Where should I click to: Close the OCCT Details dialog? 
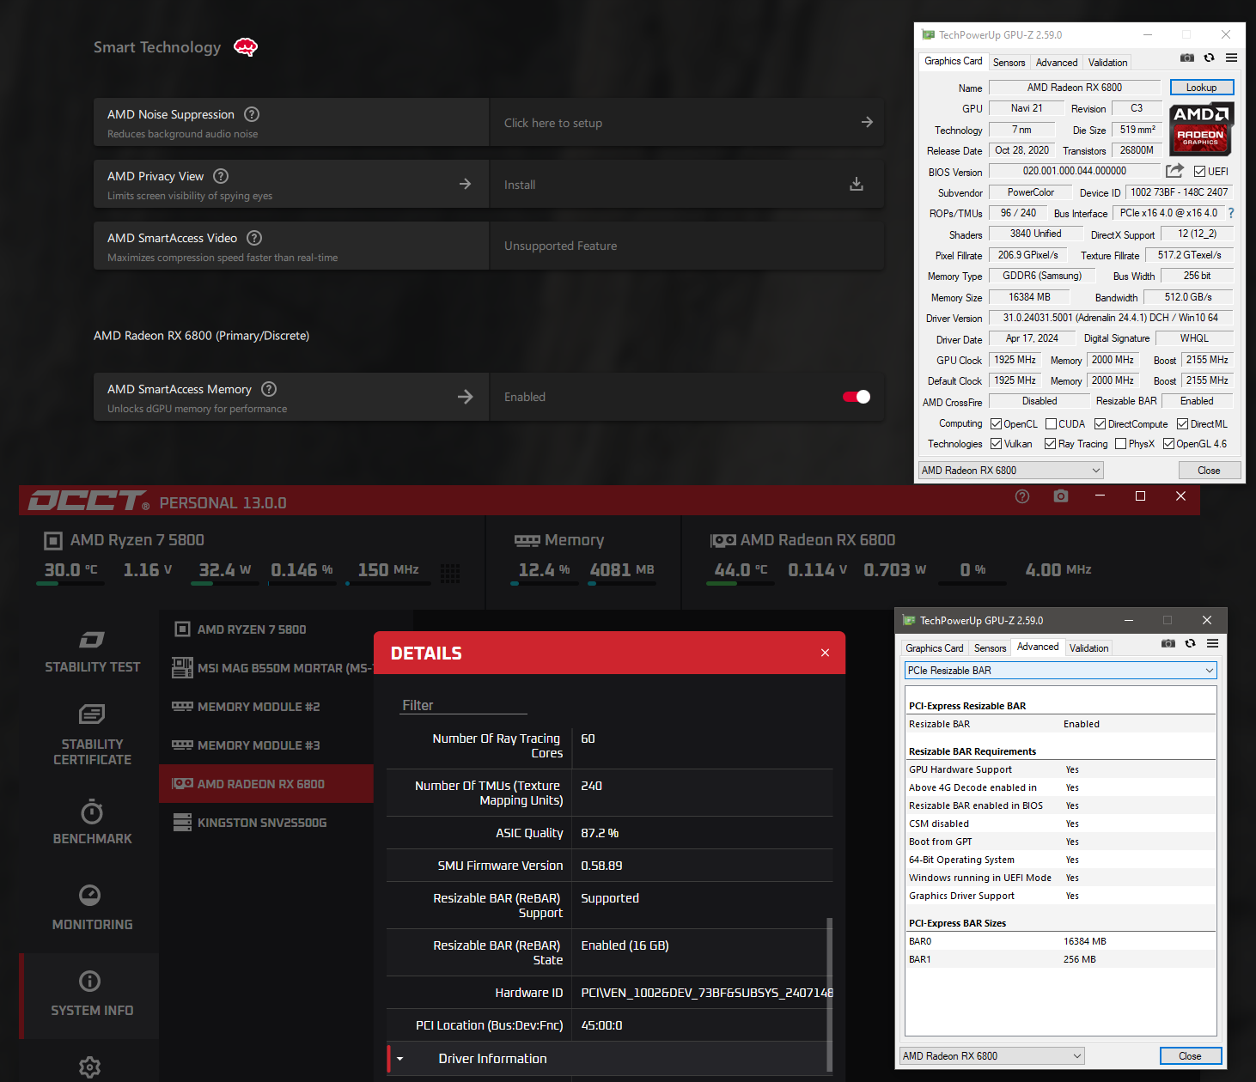point(825,653)
